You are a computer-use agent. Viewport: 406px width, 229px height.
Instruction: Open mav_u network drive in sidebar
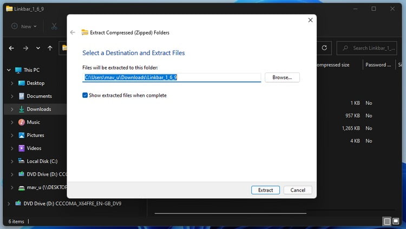[x=42, y=187]
